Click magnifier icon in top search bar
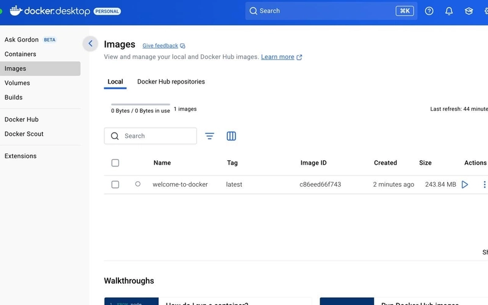Viewport: 488px width, 305px height. tap(253, 11)
